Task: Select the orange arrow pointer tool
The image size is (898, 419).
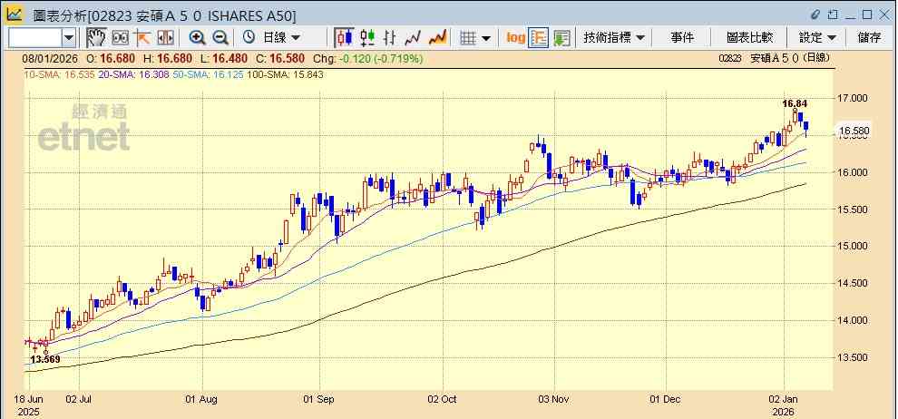Action: point(142,38)
